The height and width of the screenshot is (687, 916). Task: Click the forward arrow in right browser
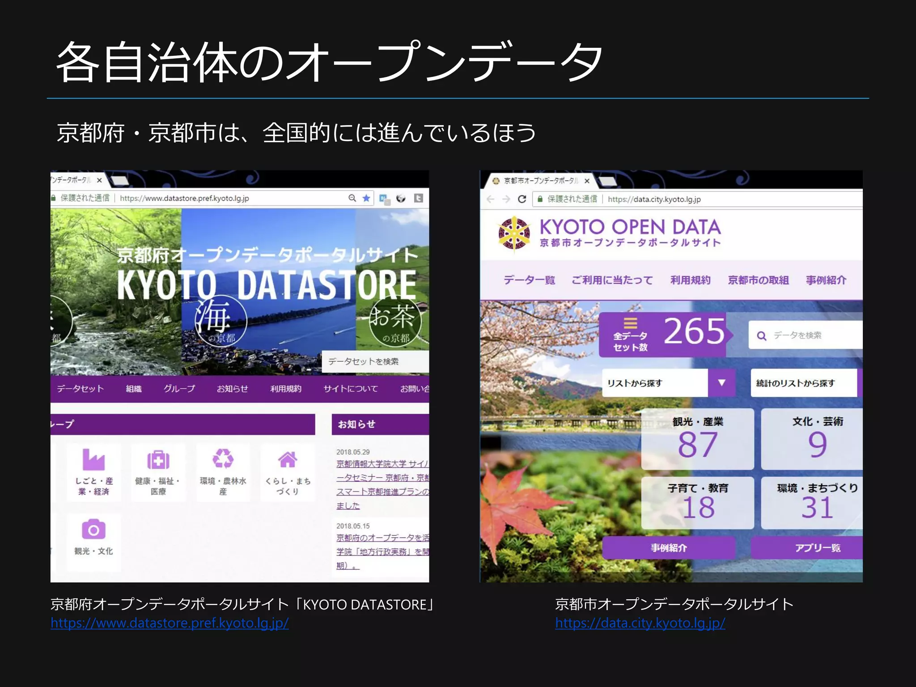point(506,199)
